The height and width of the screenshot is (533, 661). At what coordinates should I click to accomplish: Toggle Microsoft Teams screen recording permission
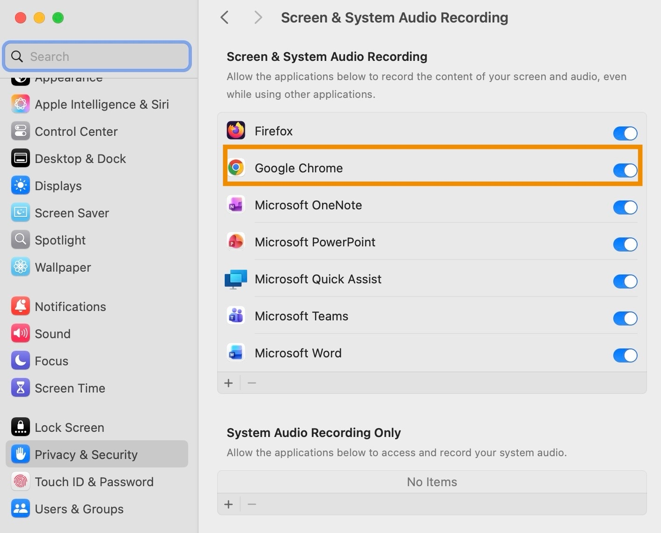pyautogui.click(x=625, y=318)
